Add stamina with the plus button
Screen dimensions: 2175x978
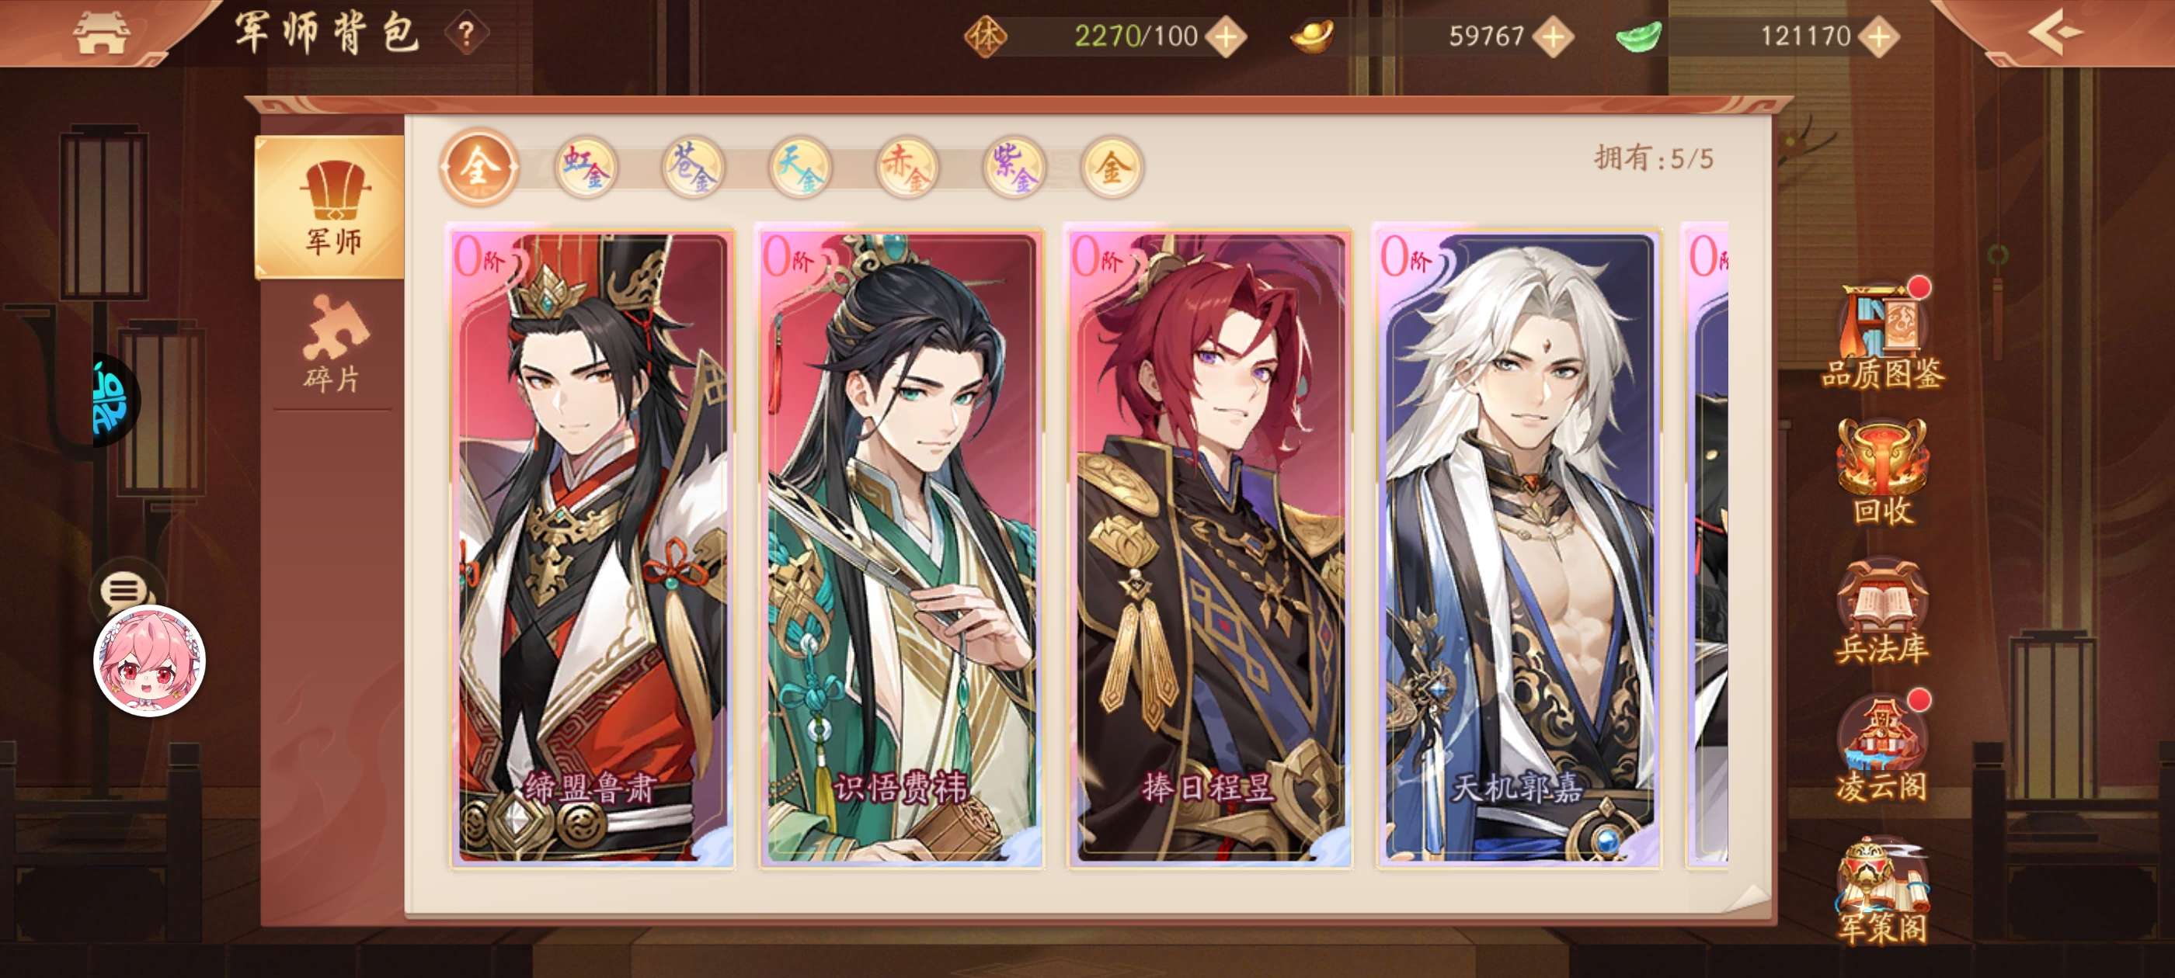(1226, 36)
